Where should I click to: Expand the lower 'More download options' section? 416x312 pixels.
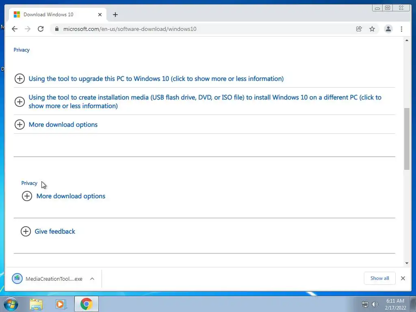pos(71,196)
